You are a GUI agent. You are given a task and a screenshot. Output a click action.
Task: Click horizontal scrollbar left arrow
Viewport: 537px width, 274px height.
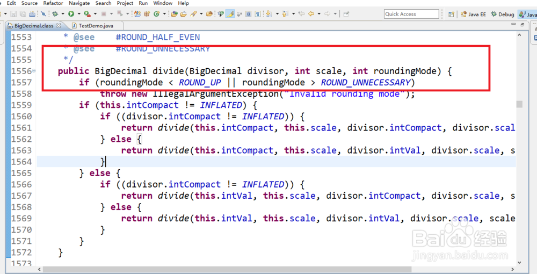pyautogui.click(x=39, y=270)
